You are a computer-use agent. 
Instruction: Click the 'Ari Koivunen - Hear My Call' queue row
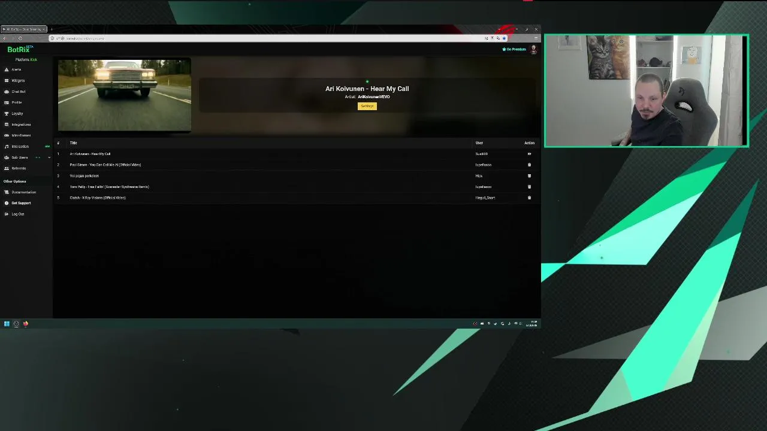tap(297, 154)
